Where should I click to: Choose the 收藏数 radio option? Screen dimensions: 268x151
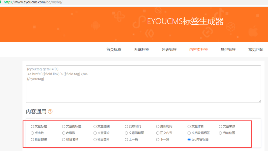point(64,133)
